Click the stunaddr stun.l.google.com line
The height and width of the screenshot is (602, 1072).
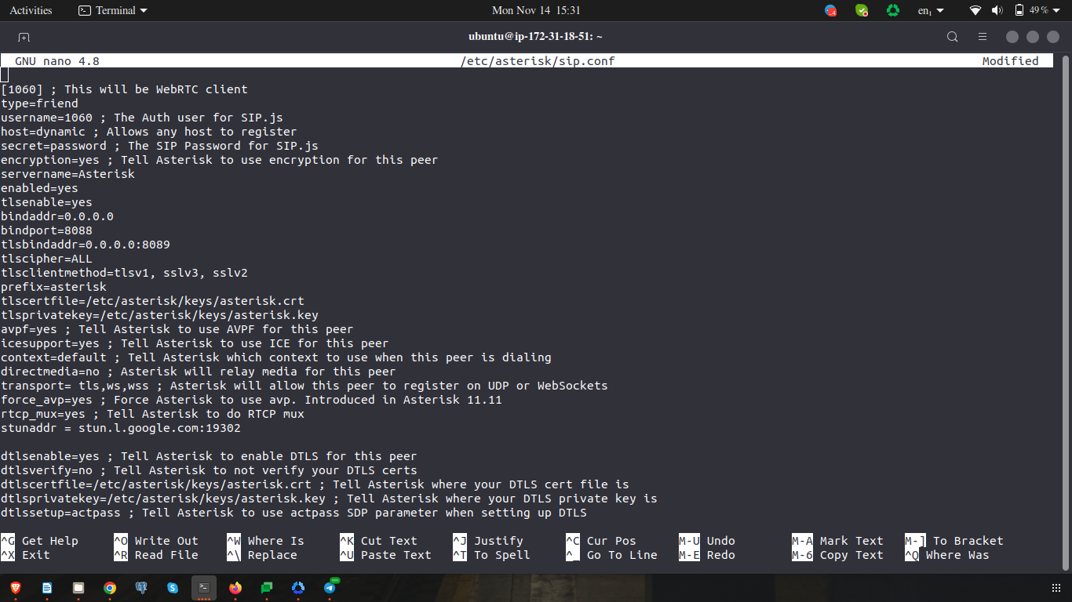pyautogui.click(x=121, y=428)
